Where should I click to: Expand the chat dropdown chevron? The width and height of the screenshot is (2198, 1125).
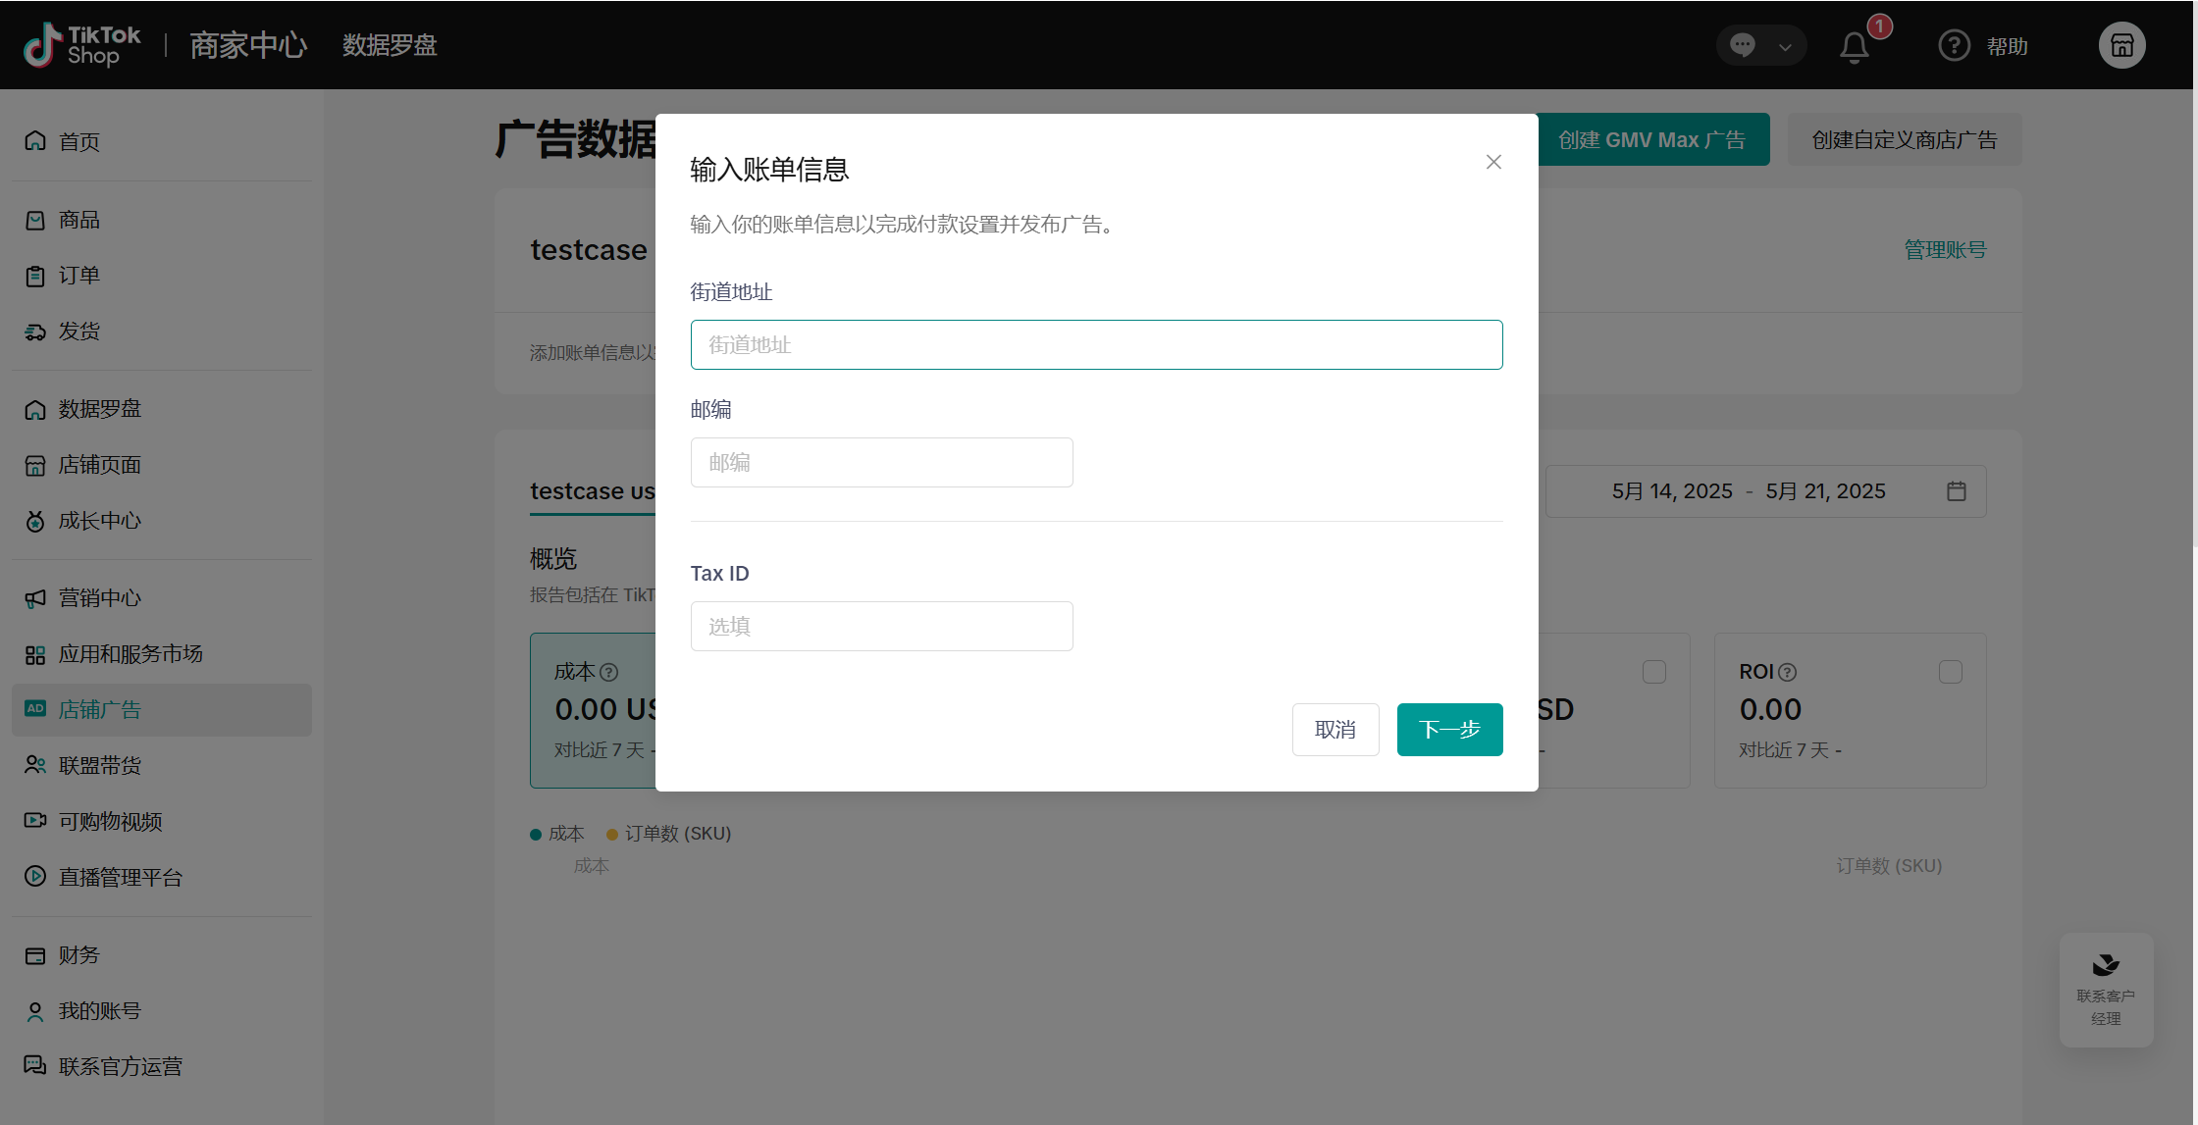click(x=1785, y=46)
